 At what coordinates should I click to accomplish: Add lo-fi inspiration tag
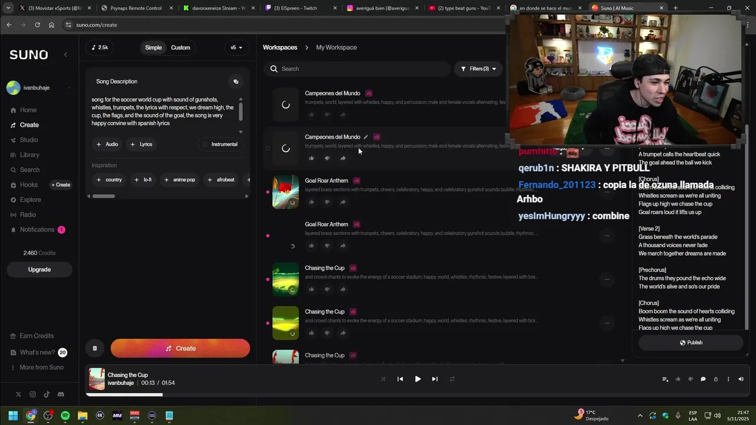pyautogui.click(x=144, y=179)
